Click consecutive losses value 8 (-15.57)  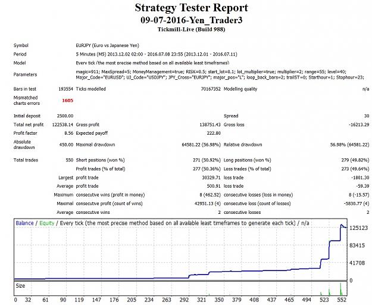359,195
